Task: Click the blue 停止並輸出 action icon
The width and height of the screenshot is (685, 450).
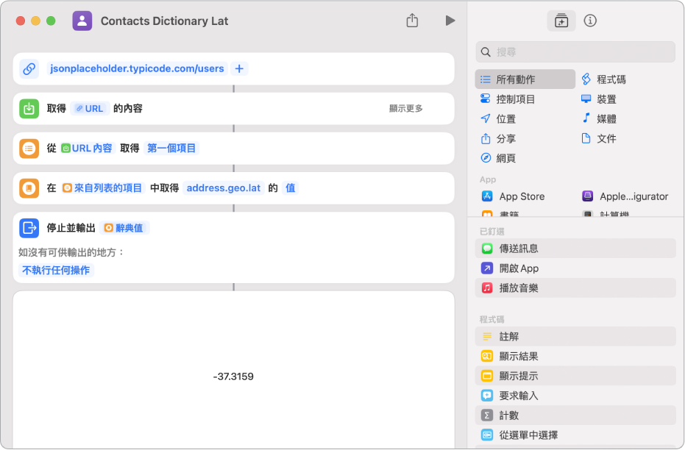Action: click(x=29, y=228)
